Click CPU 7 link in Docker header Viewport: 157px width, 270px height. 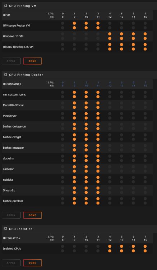tap(145, 82)
